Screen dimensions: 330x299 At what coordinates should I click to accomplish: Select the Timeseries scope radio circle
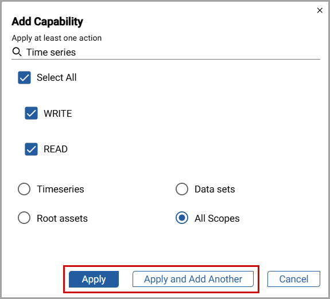tap(24, 189)
